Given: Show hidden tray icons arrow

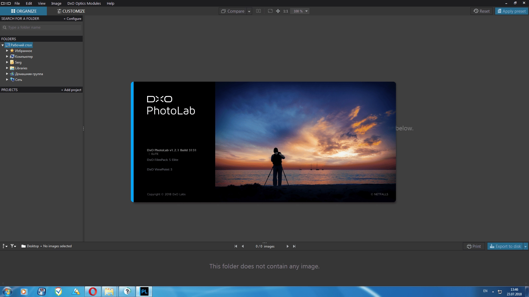Looking at the screenshot, I should click(x=493, y=291).
